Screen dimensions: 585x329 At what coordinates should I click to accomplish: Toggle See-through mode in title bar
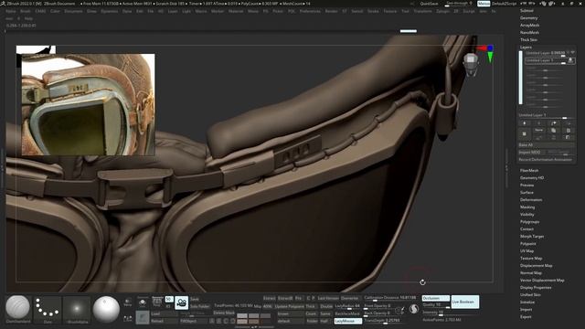coord(459,4)
